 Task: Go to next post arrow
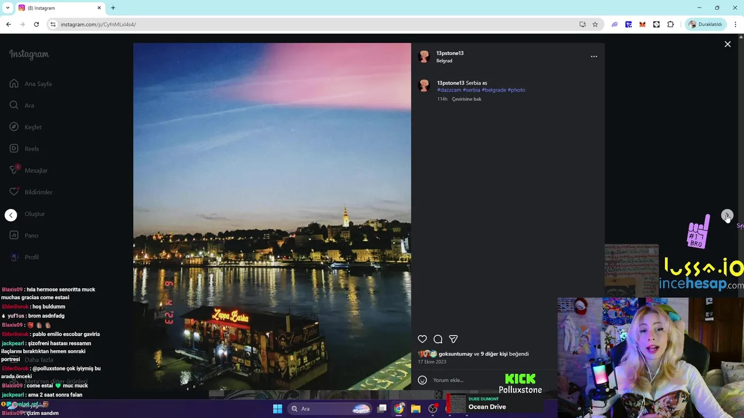pyautogui.click(x=727, y=215)
